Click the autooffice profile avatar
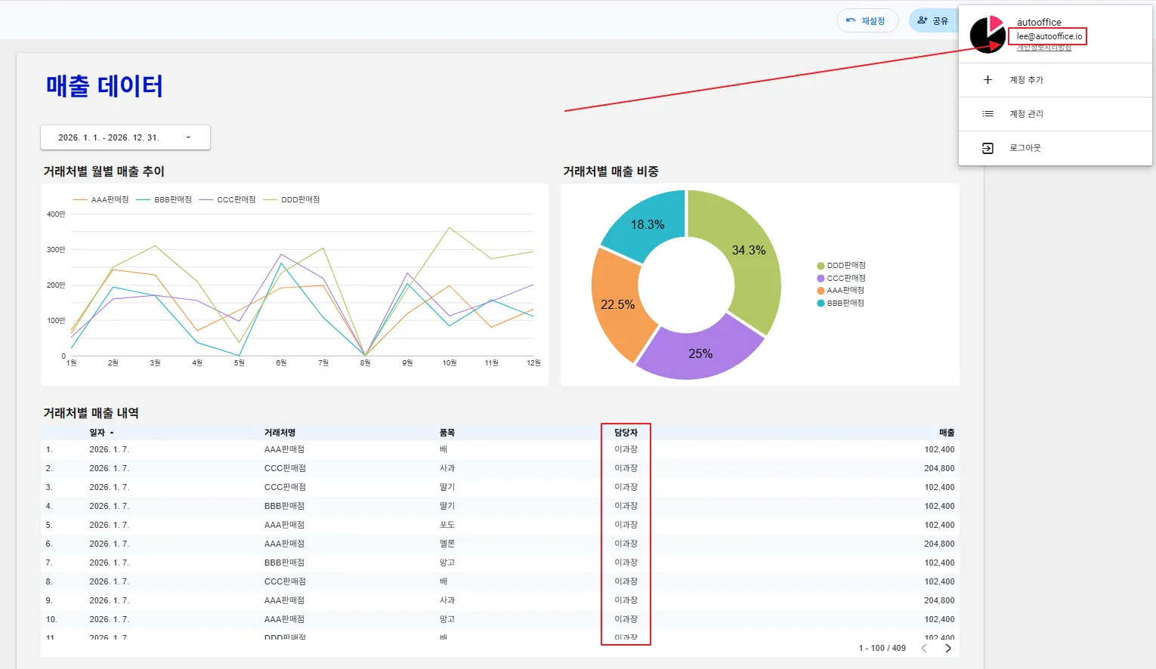 point(988,35)
